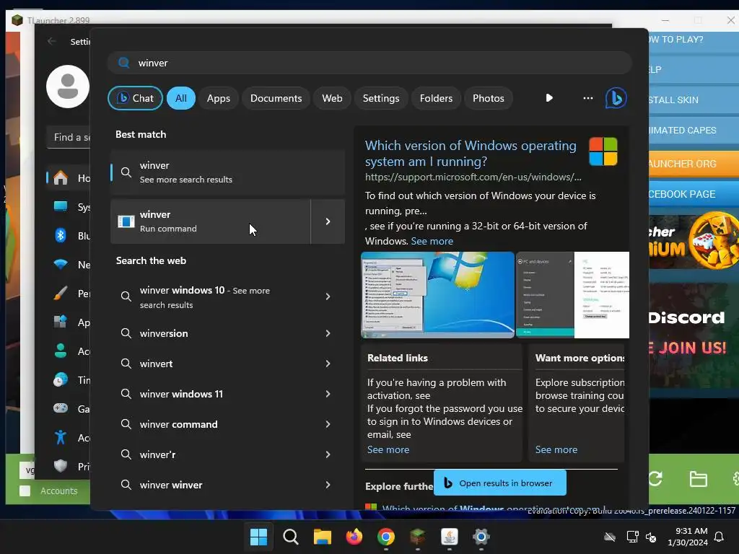Click the support.microsoft.com URL
Image resolution: width=739 pixels, height=554 pixels.
click(473, 177)
